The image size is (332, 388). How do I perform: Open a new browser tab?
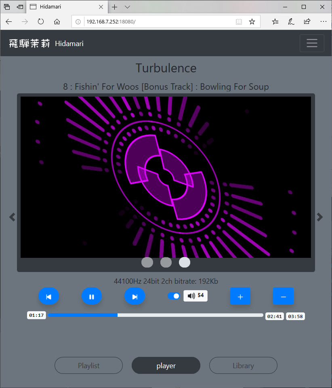114,7
